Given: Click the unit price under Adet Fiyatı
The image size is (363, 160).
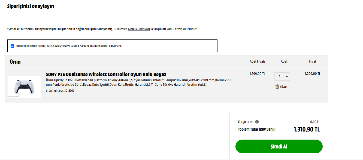Looking at the screenshot, I should pyautogui.click(x=257, y=73).
